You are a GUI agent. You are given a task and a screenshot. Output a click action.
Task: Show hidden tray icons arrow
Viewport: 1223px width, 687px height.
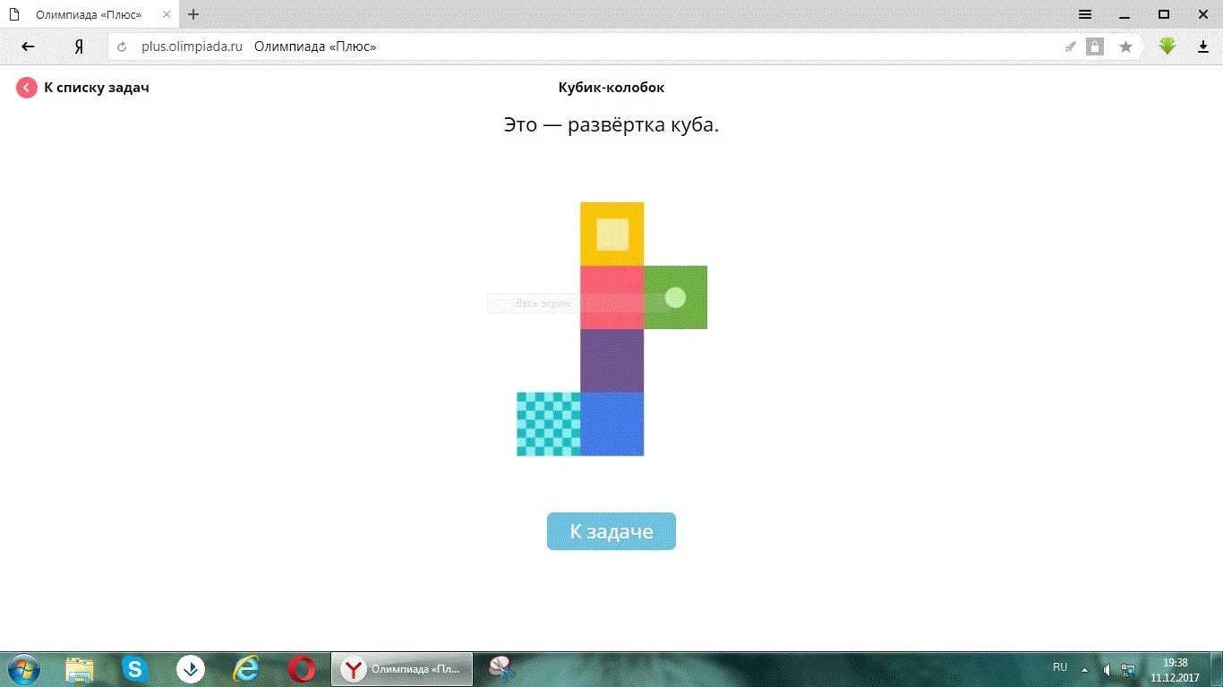point(1085,669)
